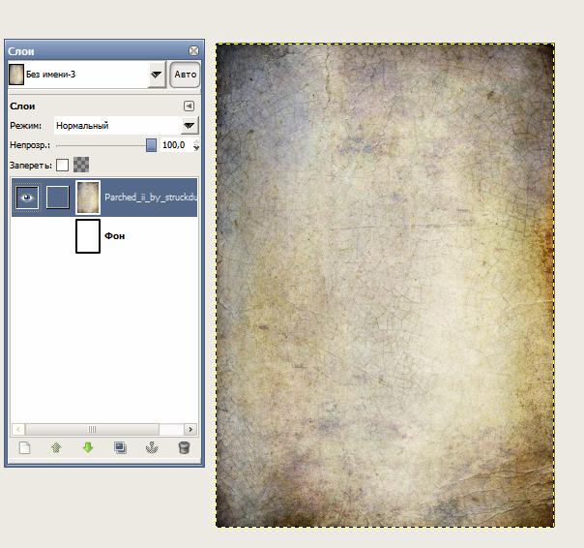Open the Слои tab menu arrow button
584x548 pixels.
(x=189, y=107)
